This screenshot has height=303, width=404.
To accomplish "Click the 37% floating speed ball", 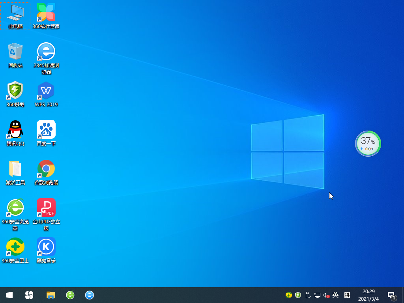I will (x=368, y=144).
